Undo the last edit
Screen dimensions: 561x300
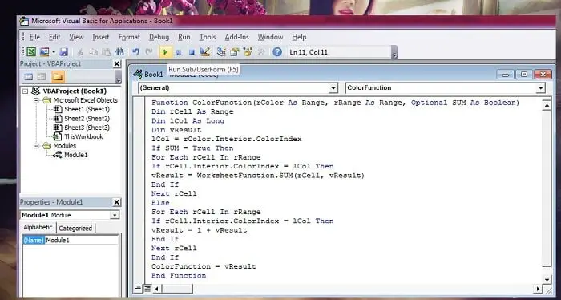click(135, 52)
